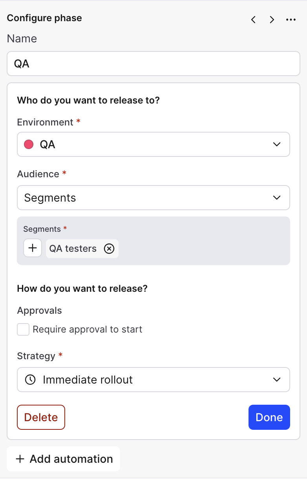The height and width of the screenshot is (480, 307).
Task: Click the right chevron to view next phase
Action: 272,19
